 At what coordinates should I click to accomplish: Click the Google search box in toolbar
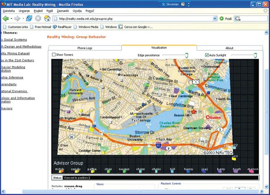(251, 19)
